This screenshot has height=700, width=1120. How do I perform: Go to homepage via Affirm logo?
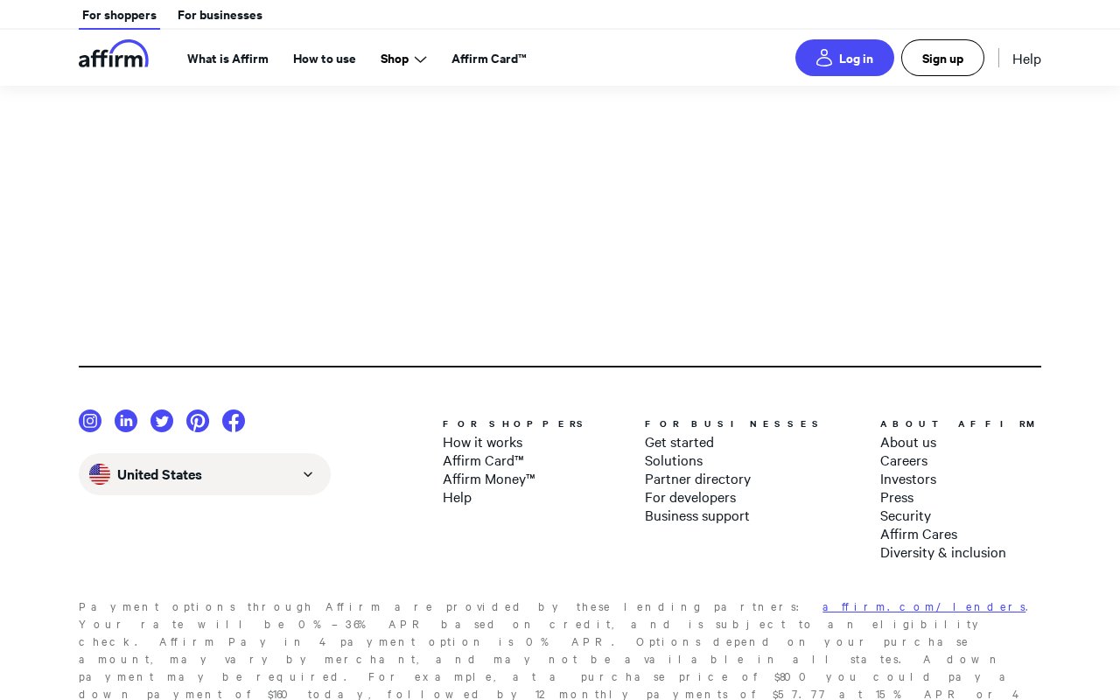pos(114,54)
